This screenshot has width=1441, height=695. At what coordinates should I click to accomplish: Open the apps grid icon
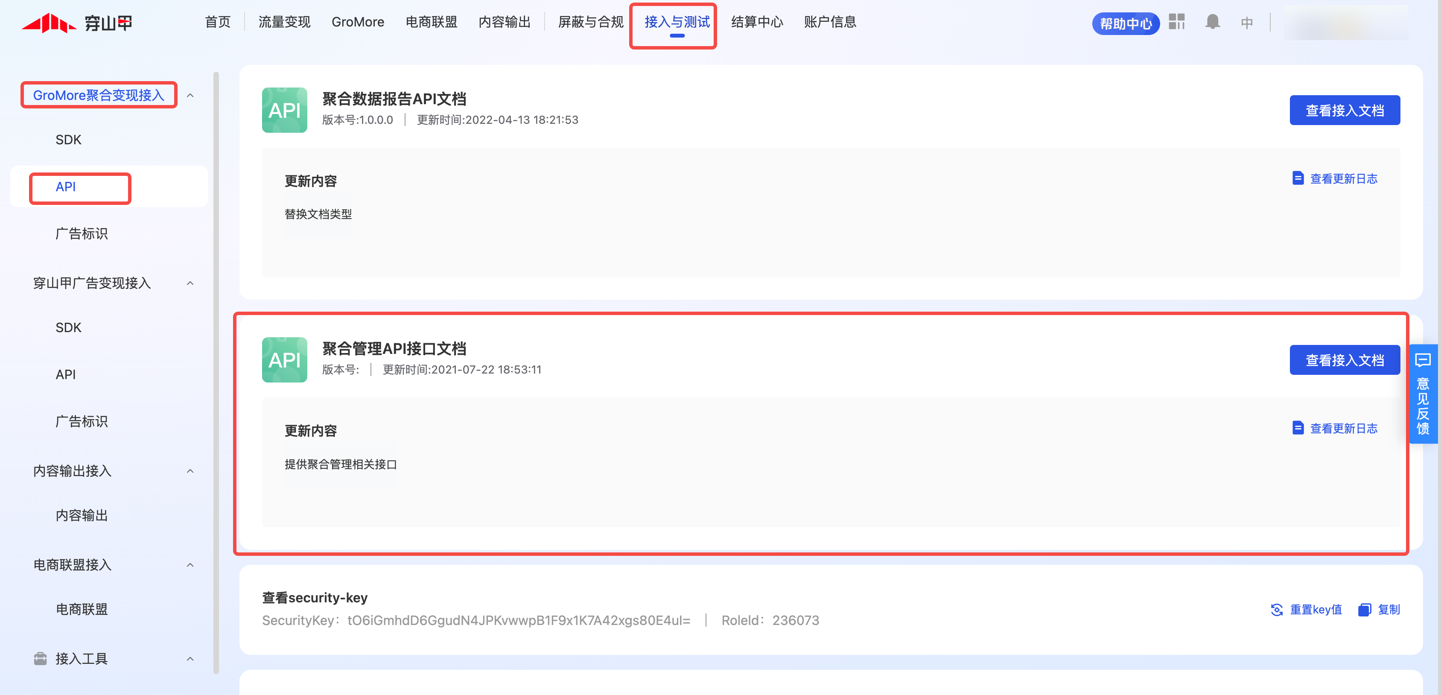coord(1176,22)
